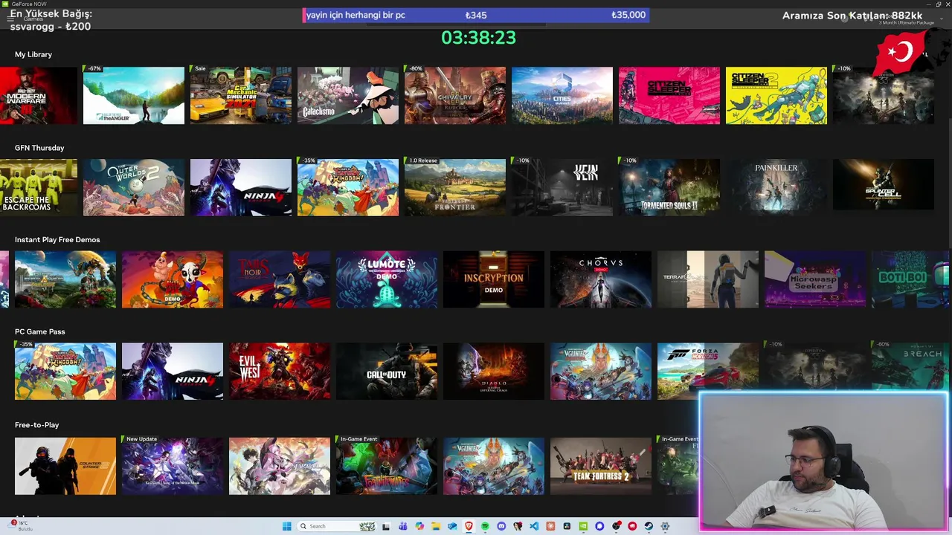Open the Galacticsmo game tile

(x=348, y=95)
